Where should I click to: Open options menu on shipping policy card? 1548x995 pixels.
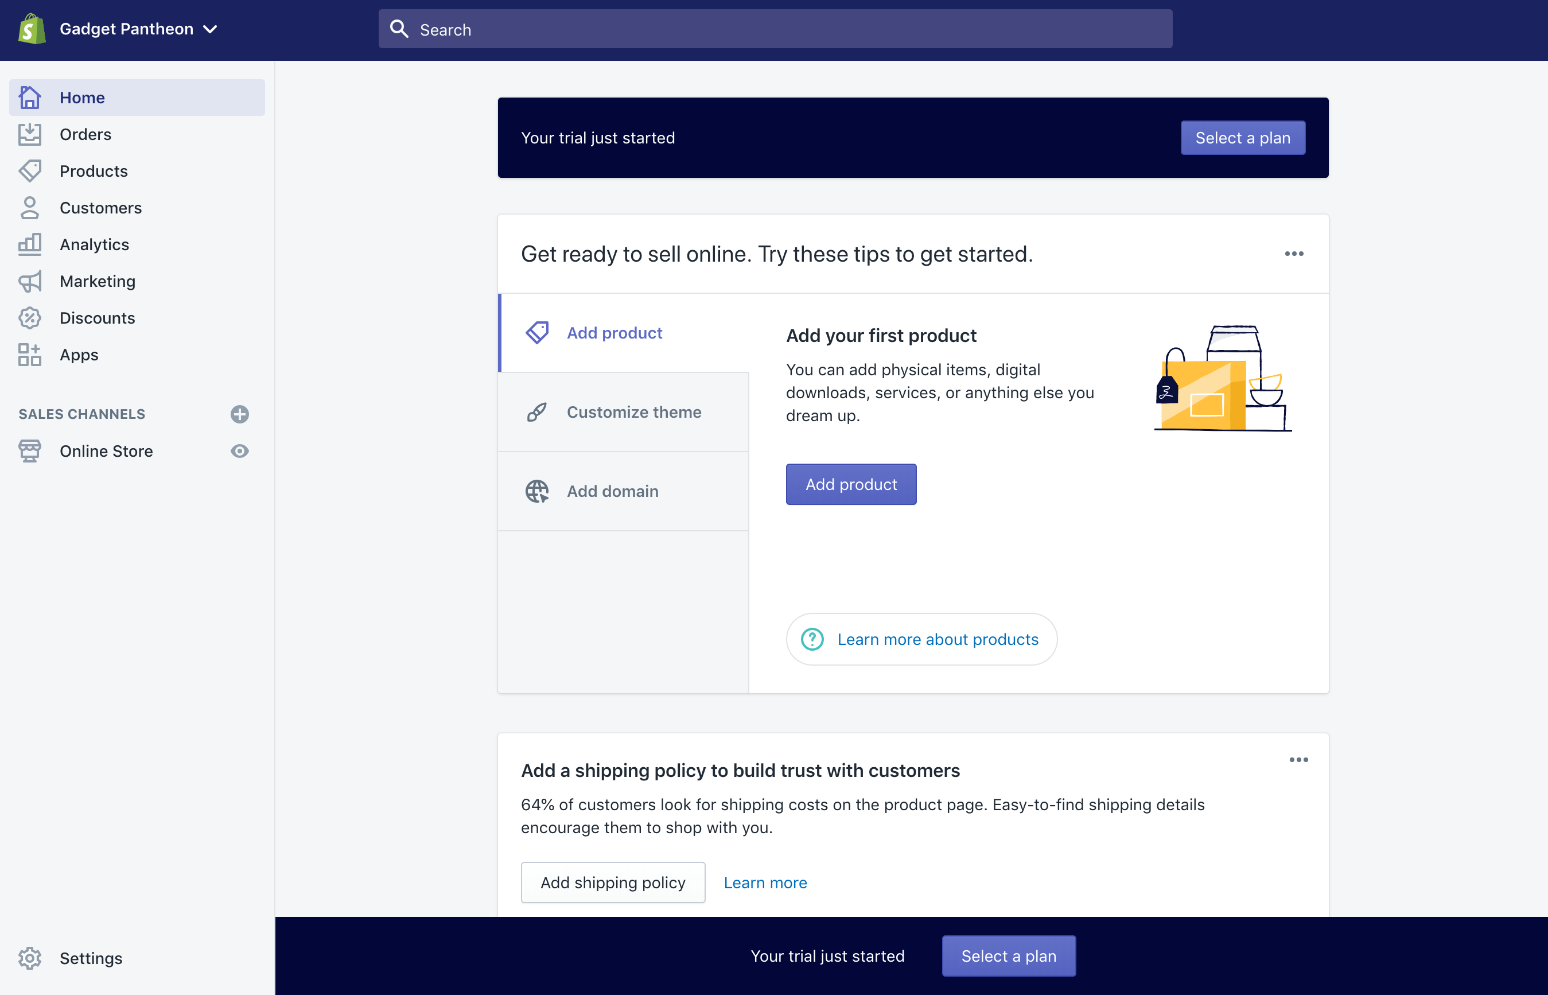1298,760
